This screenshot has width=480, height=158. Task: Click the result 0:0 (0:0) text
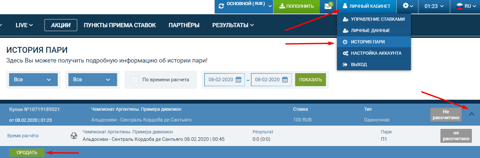[x=261, y=139]
